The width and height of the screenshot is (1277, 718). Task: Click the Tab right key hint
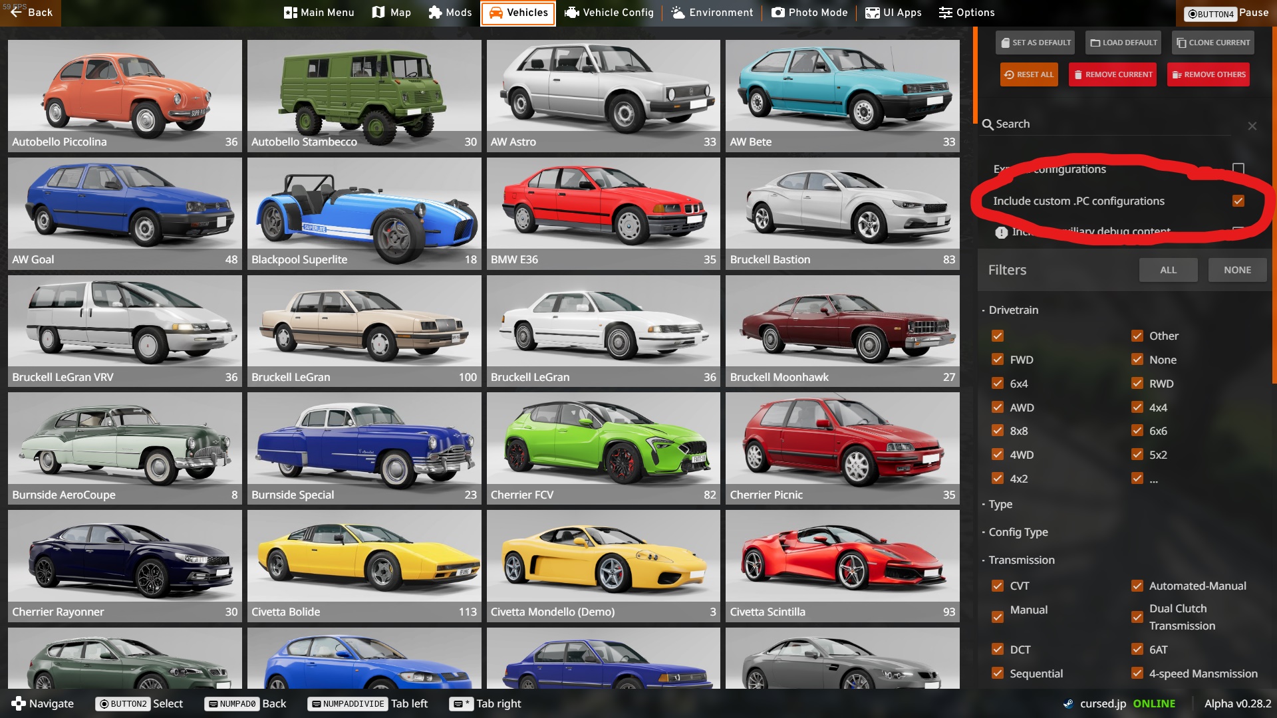click(486, 703)
